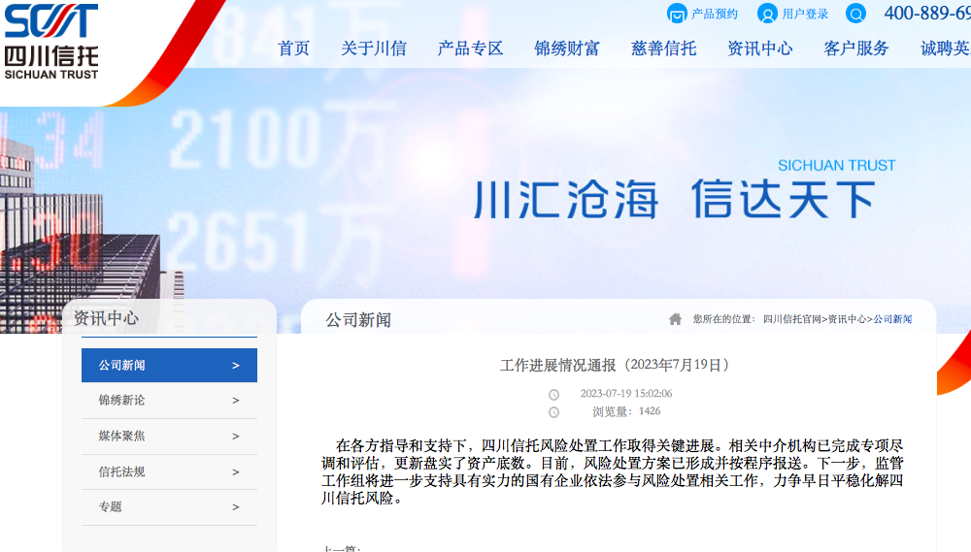This screenshot has width=971, height=552.
Task: Click 四川信托官网 breadcrumb link
Action: 791,319
